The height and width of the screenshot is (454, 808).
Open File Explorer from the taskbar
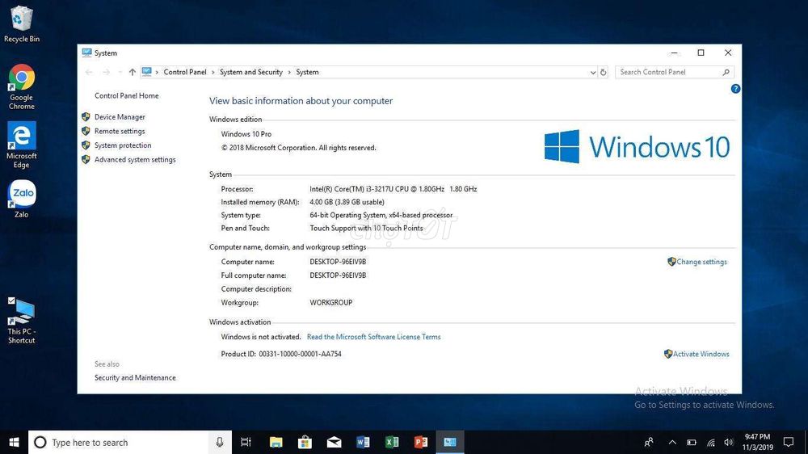276,442
